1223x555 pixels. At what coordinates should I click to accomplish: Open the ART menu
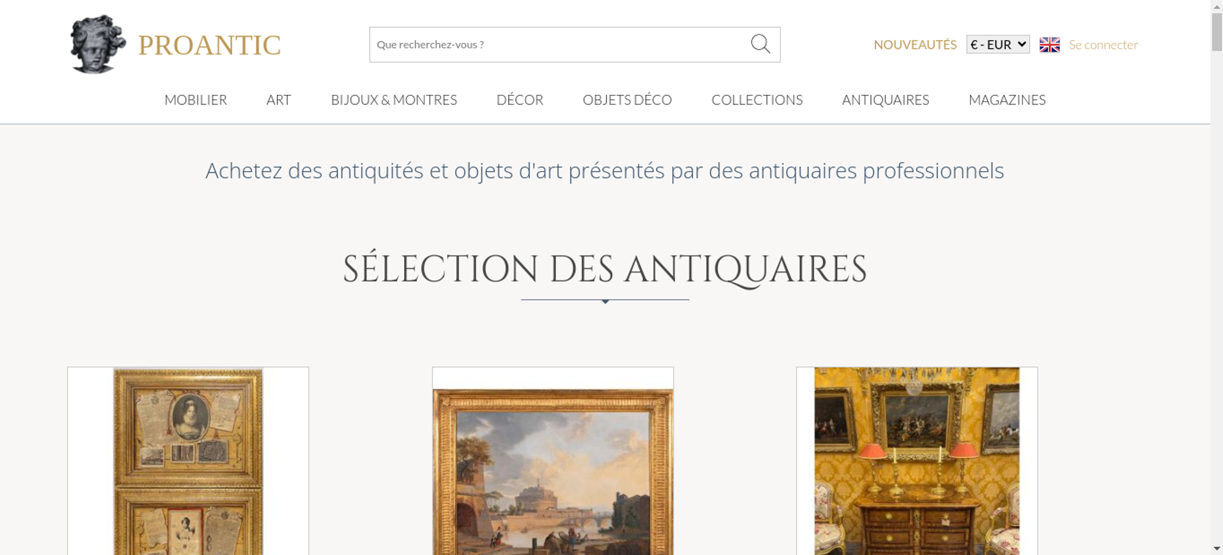[279, 100]
